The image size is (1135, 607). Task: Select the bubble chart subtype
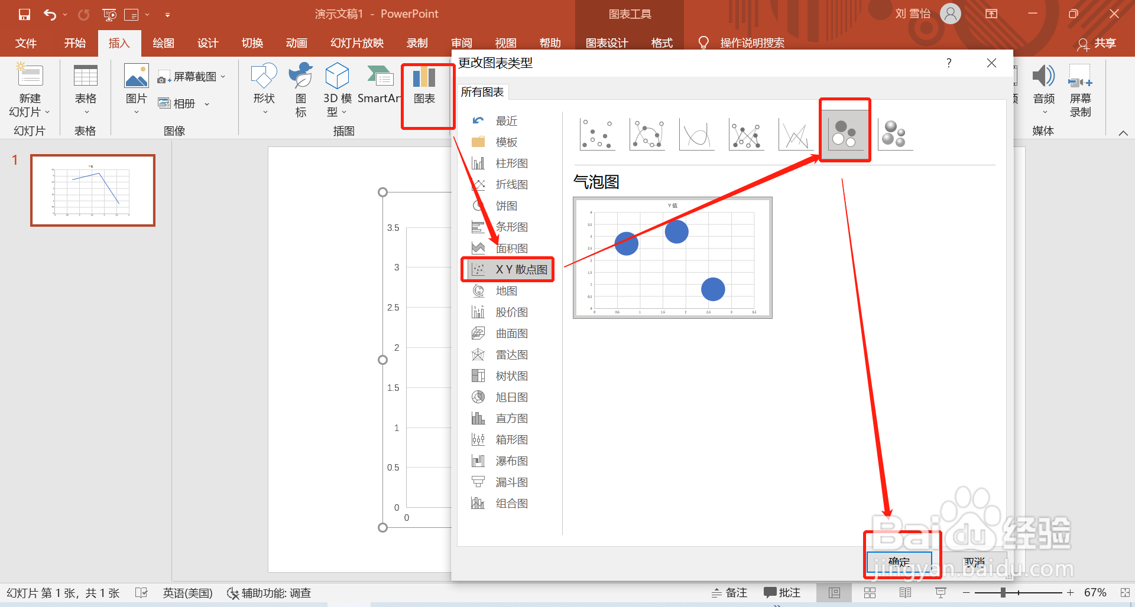click(845, 134)
